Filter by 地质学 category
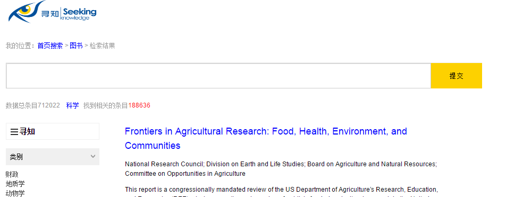This screenshot has width=506, height=197. (x=15, y=184)
